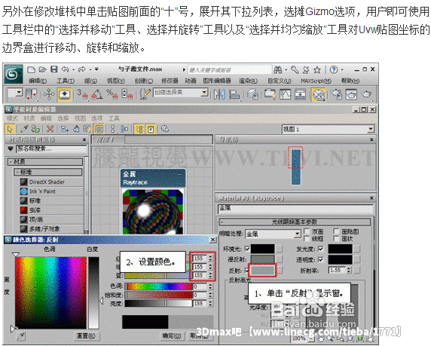Click the material name field containing 金属

click(x=295, y=208)
